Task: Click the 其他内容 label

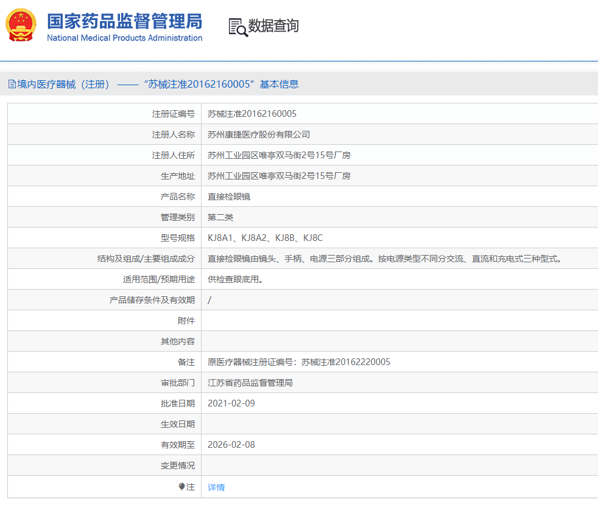Action: point(178,341)
